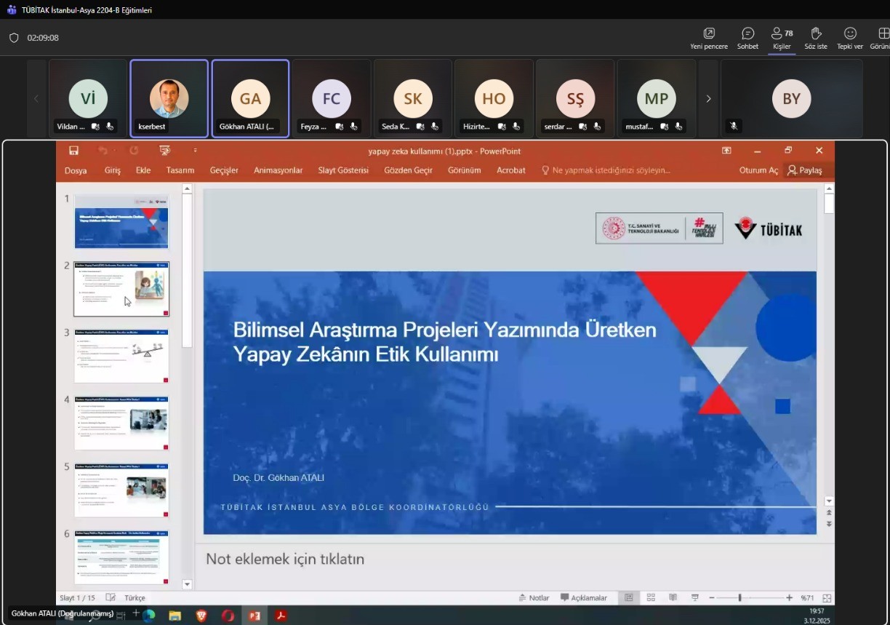
Task: Toggle the Açıklamalar comments pane
Action: click(583, 597)
